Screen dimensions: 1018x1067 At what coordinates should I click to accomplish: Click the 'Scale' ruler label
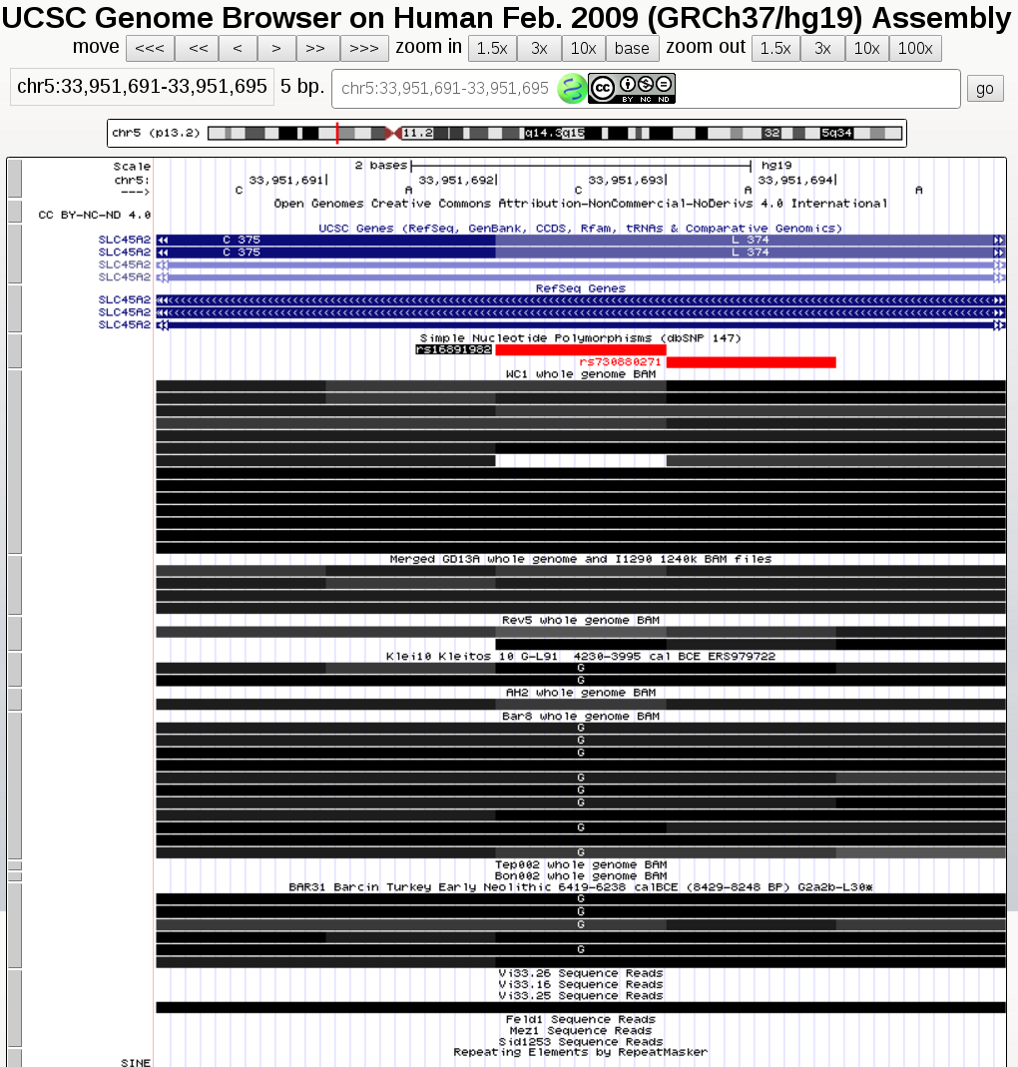point(132,166)
